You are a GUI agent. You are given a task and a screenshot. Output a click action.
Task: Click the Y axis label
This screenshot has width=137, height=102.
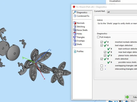point(23,58)
